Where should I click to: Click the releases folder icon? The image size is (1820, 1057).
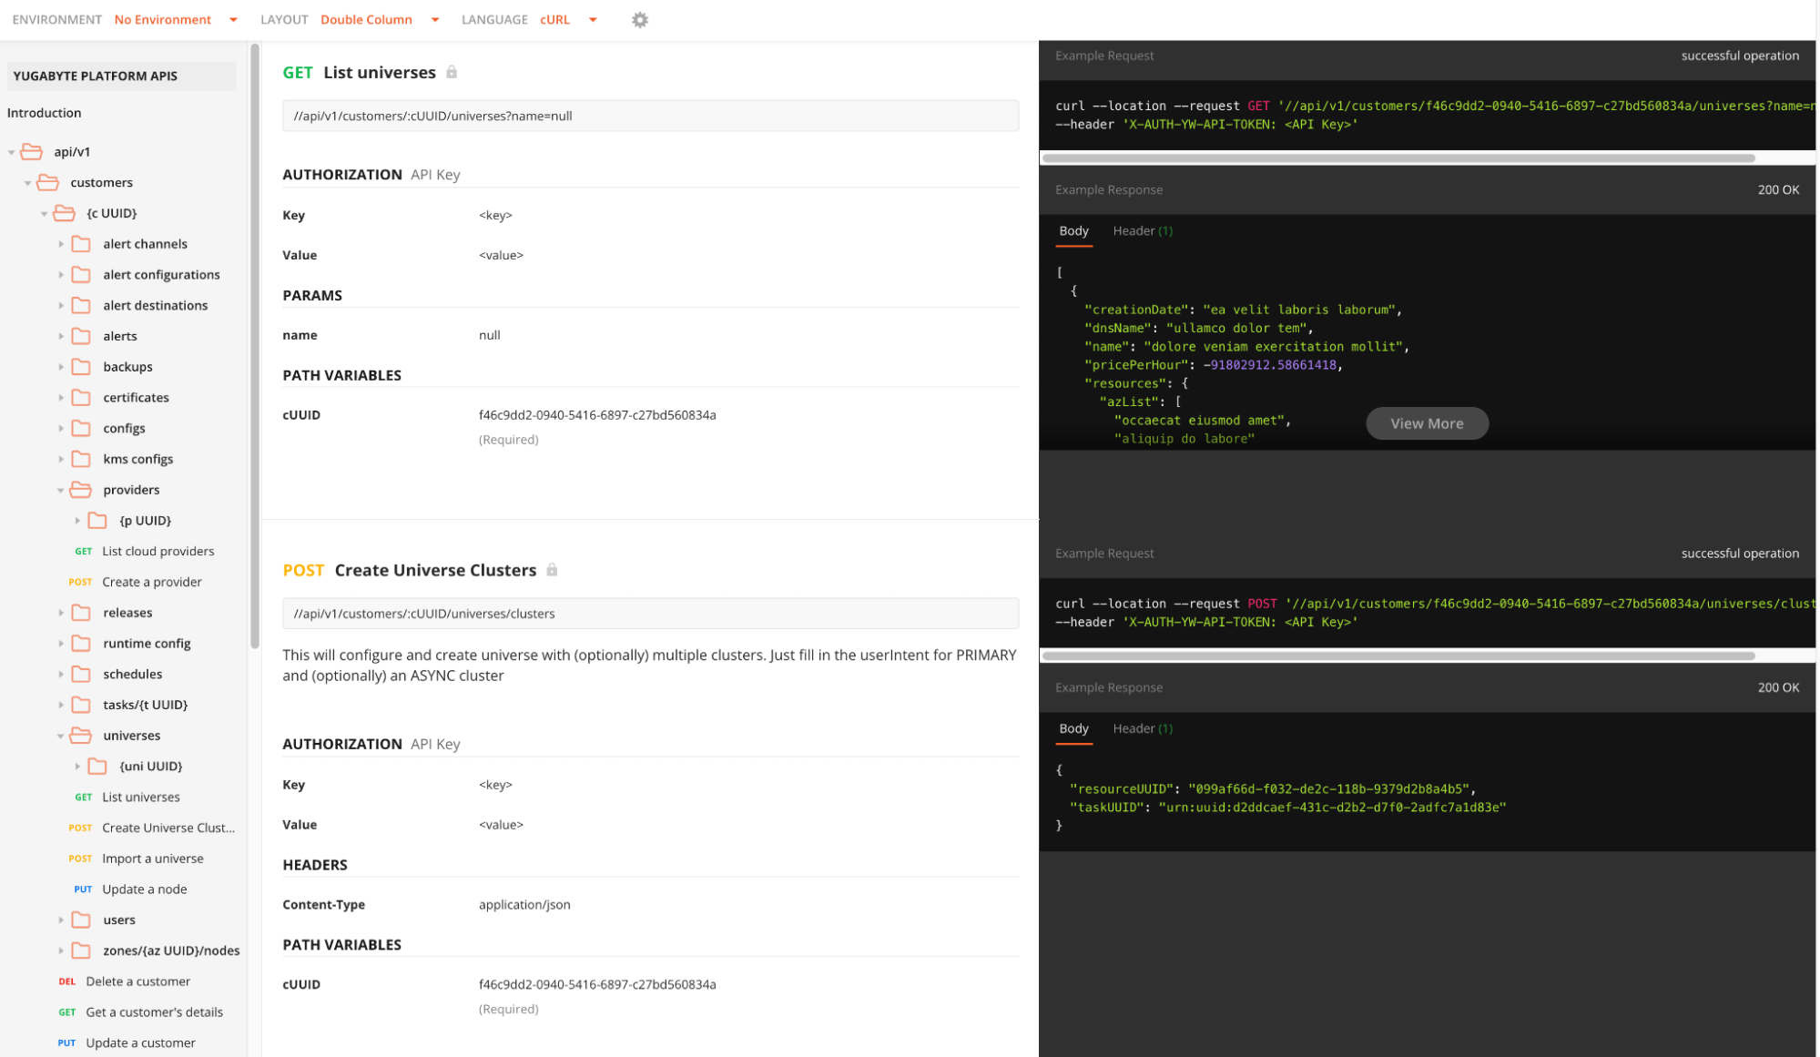point(81,613)
